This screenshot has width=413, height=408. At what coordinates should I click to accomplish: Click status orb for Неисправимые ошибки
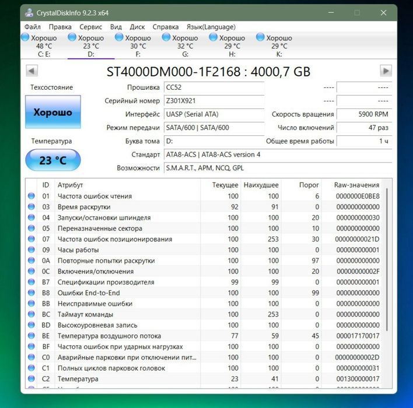click(x=32, y=304)
